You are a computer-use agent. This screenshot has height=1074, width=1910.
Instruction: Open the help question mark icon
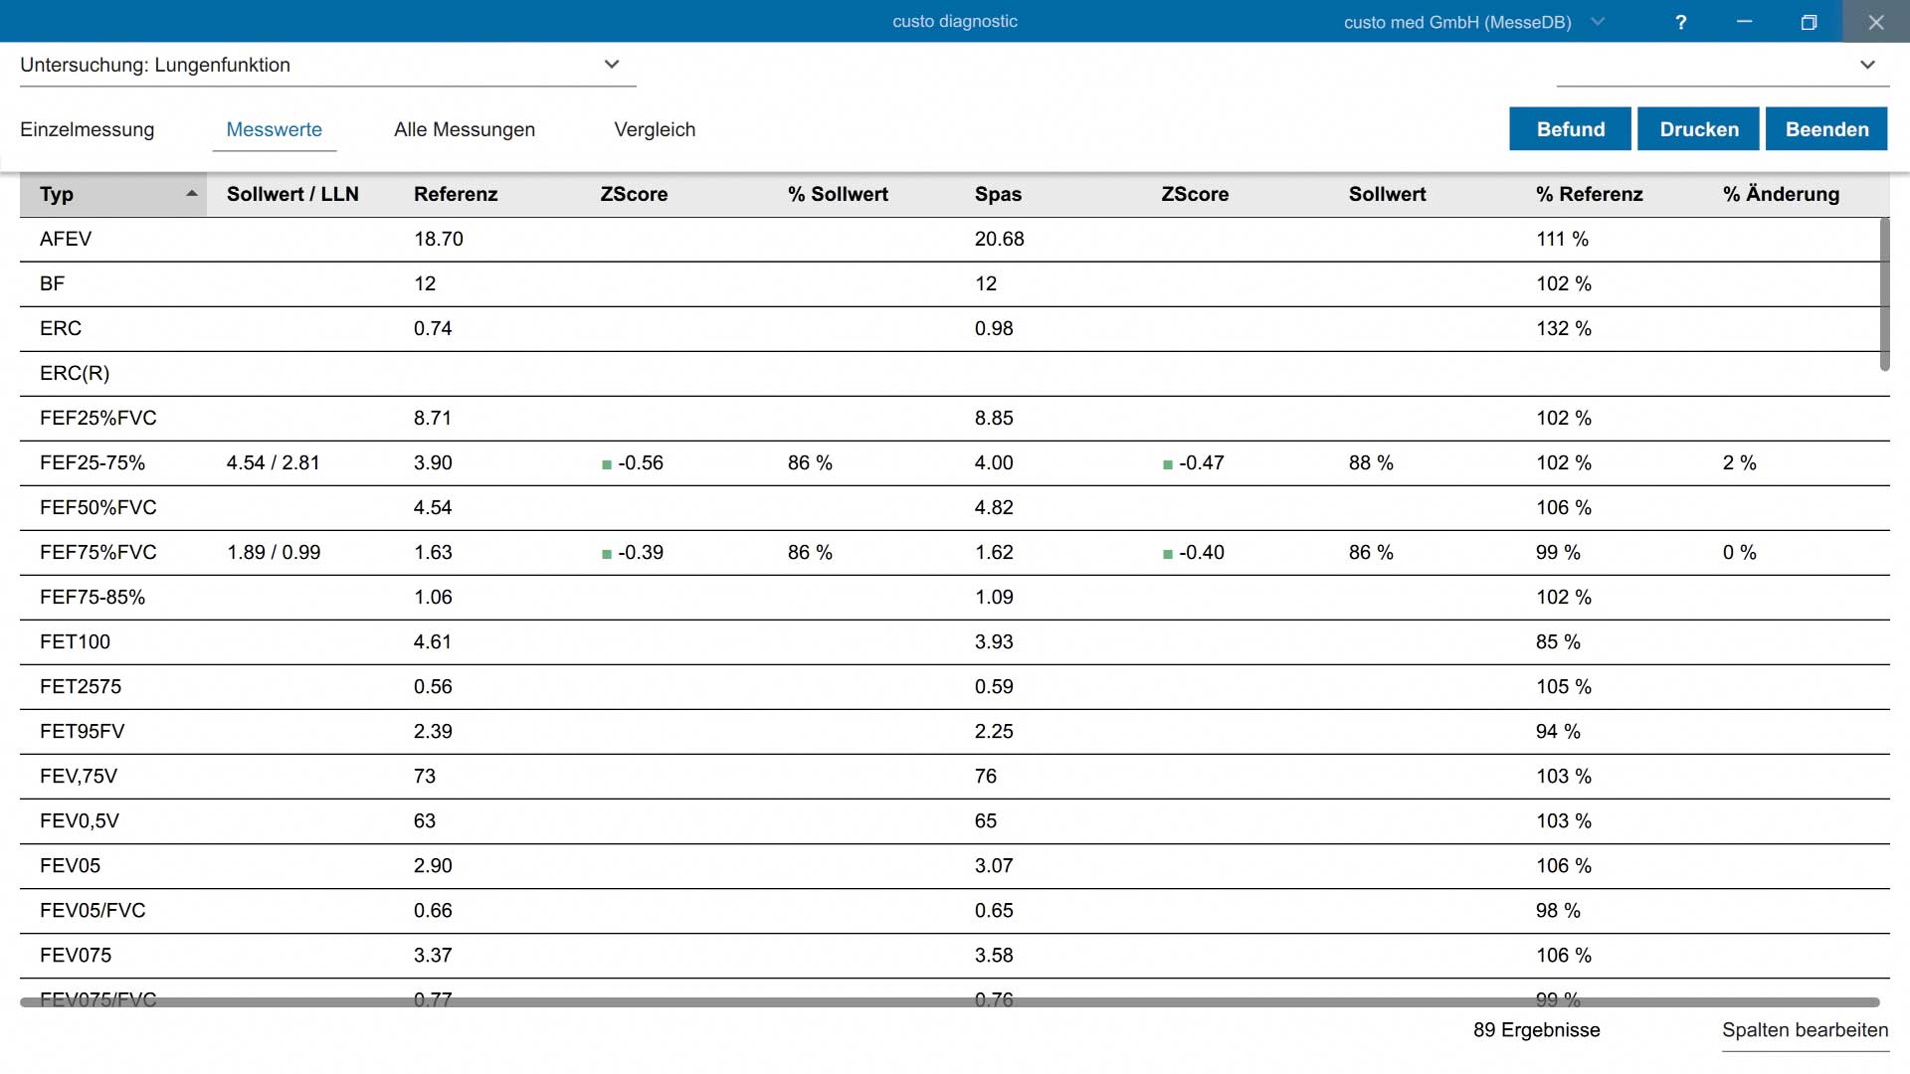(1680, 22)
